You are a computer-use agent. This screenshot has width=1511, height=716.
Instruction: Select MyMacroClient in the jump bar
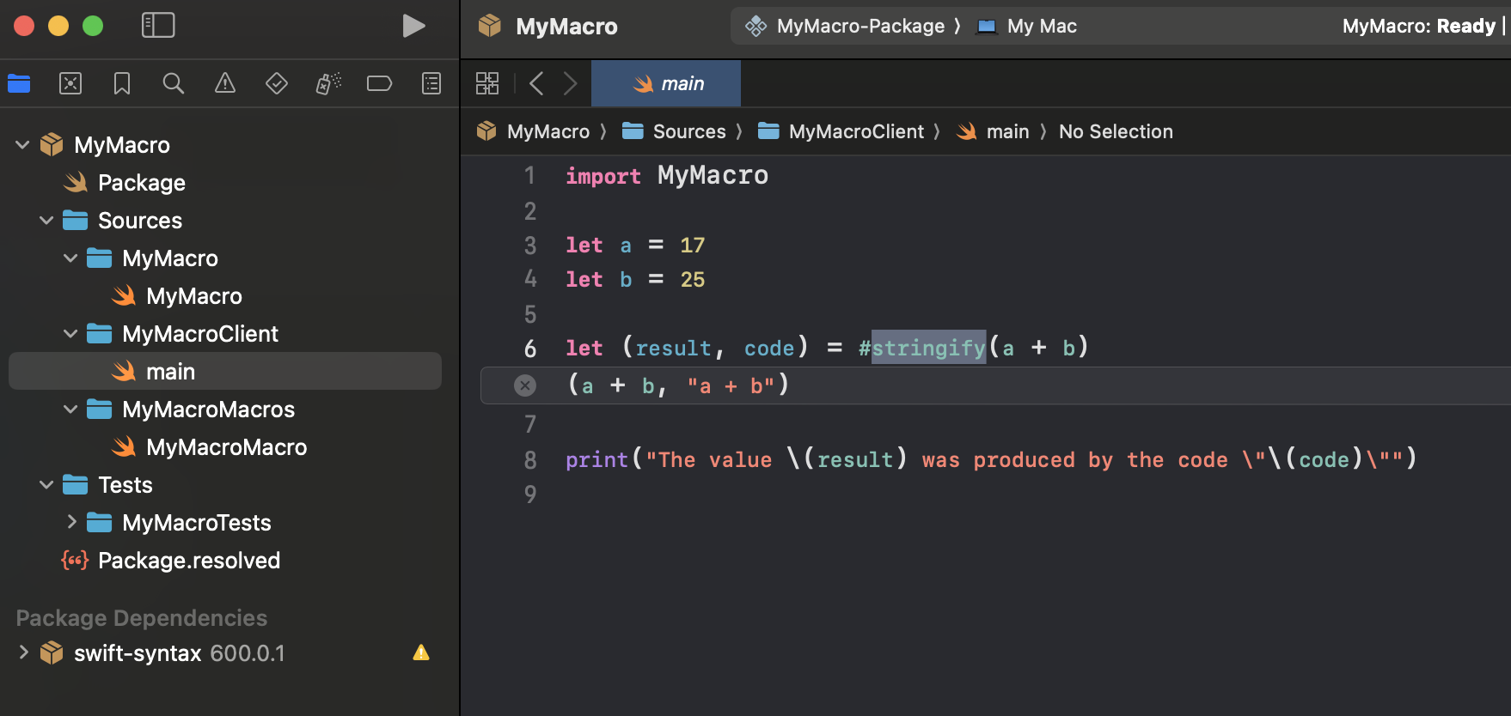[x=841, y=131]
